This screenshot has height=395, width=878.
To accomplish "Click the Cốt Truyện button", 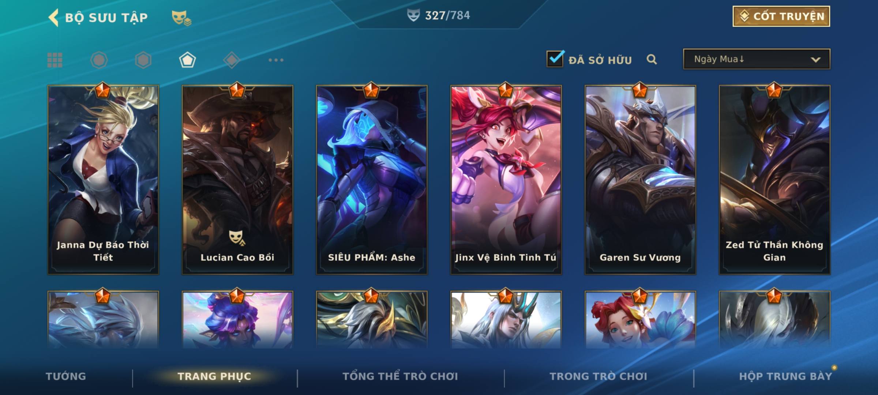I will coord(781,16).
